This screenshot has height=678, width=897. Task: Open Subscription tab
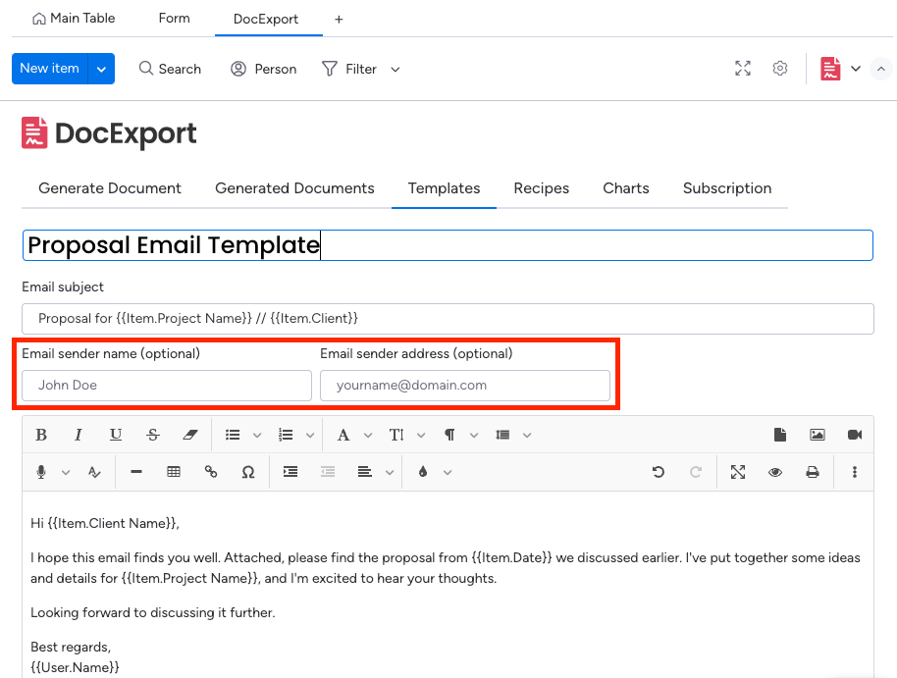pos(727,188)
